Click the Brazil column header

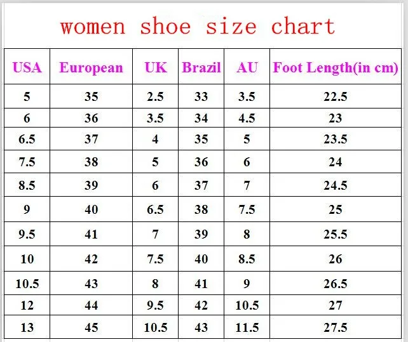click(x=201, y=67)
